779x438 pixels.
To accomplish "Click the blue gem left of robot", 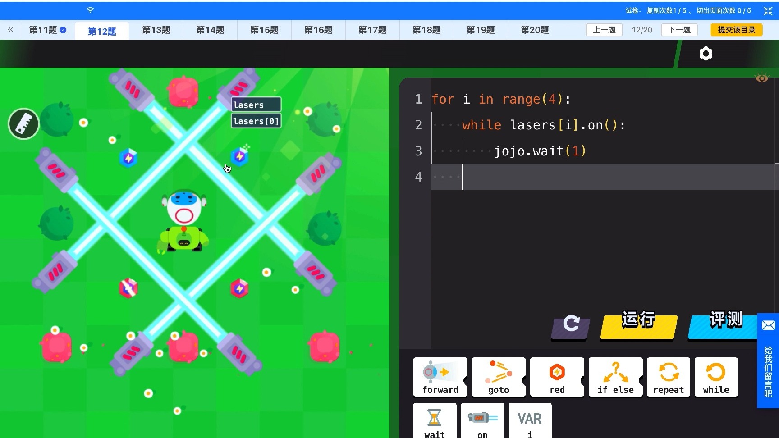I will tap(128, 158).
